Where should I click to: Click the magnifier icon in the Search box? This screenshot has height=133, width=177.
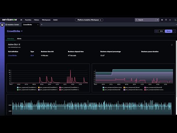point(136,20)
